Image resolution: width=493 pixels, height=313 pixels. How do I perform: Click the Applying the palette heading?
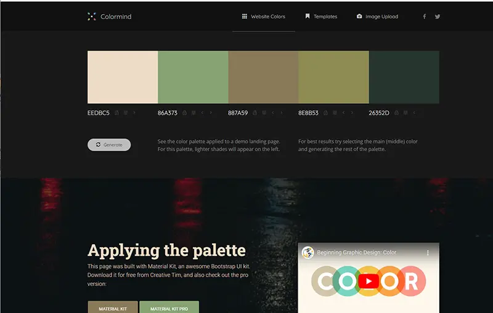point(166,251)
